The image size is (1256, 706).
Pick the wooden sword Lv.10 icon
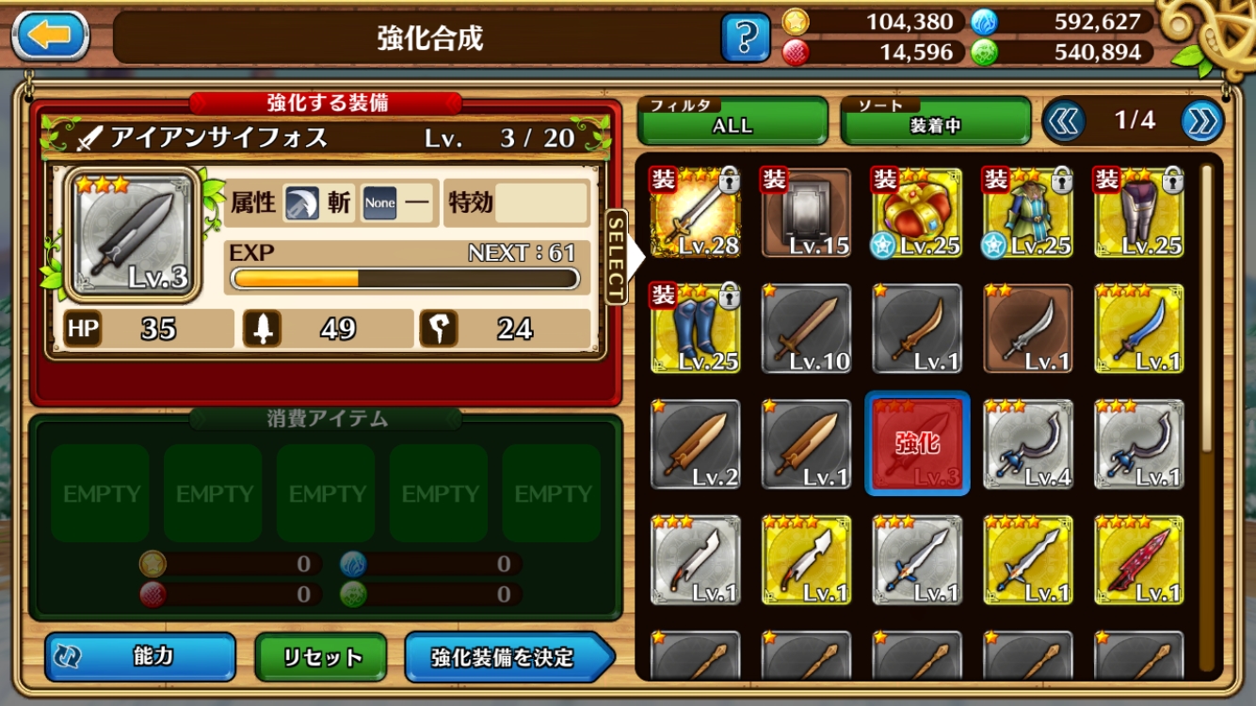coord(806,329)
